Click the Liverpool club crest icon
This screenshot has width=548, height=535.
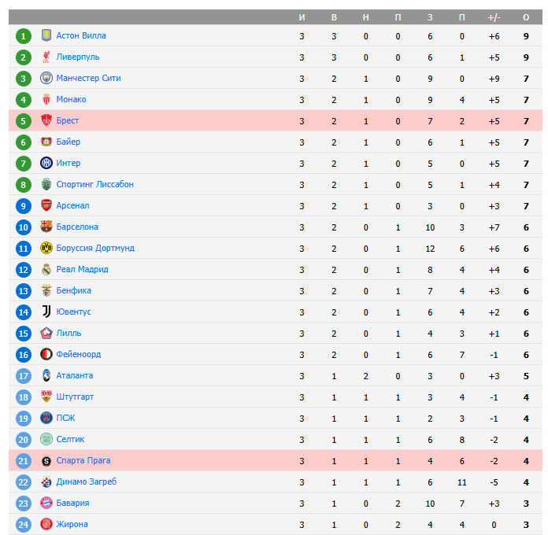pos(46,57)
